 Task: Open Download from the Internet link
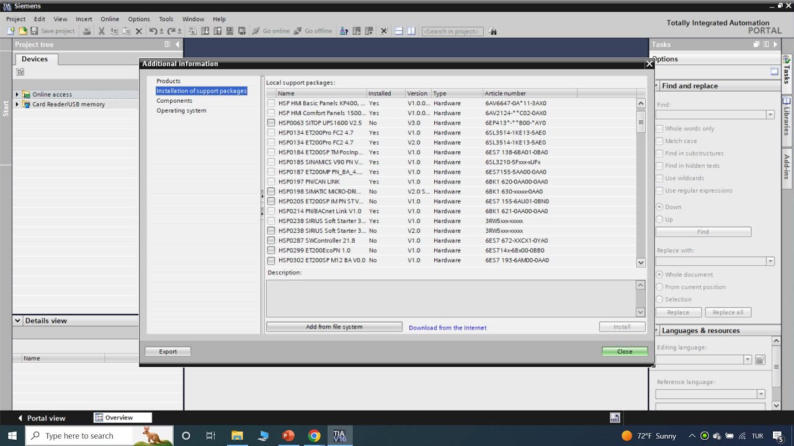pyautogui.click(x=447, y=328)
